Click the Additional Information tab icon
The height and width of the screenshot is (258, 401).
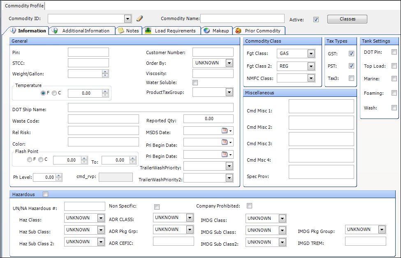pos(55,31)
